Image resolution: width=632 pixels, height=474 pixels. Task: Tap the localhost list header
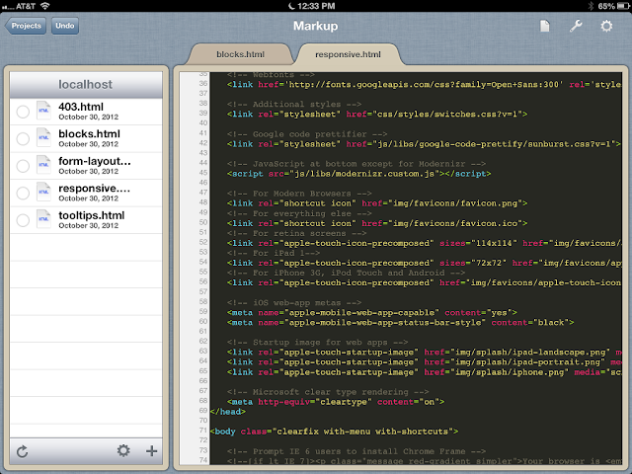[86, 85]
